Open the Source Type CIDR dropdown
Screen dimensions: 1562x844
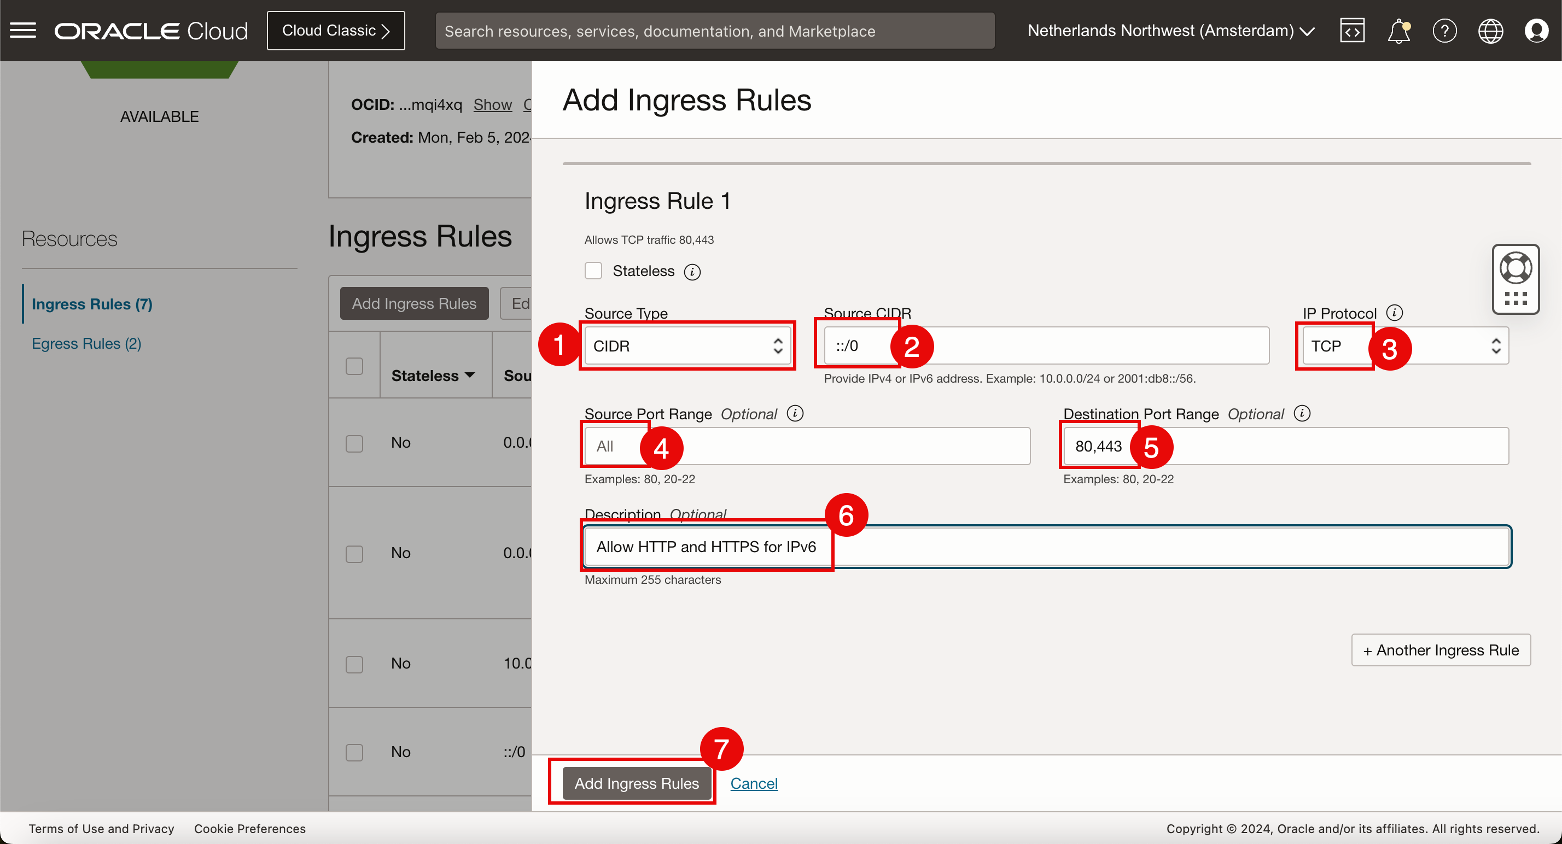(687, 346)
